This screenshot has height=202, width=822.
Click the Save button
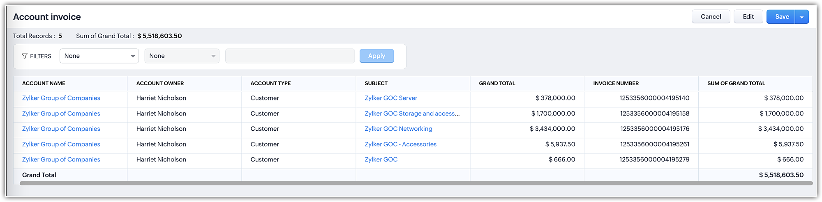781,17
